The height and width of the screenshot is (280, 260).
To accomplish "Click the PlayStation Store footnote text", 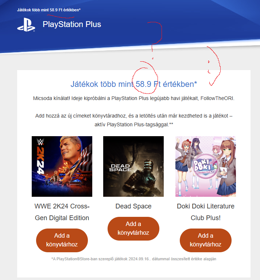I will (x=134, y=259).
